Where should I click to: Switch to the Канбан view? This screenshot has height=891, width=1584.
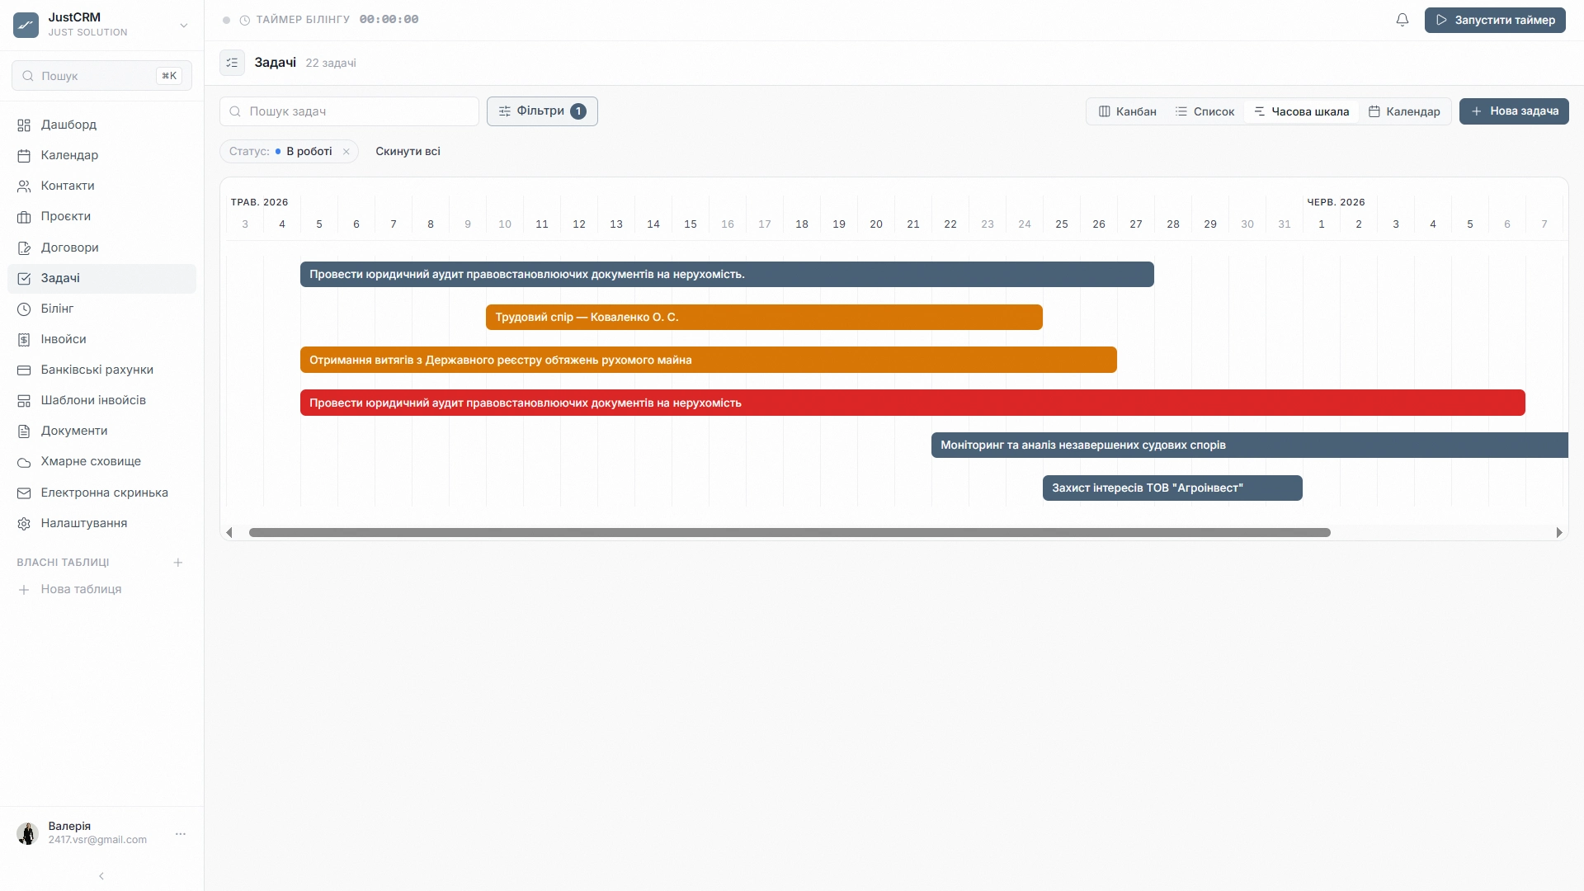[x=1127, y=111]
